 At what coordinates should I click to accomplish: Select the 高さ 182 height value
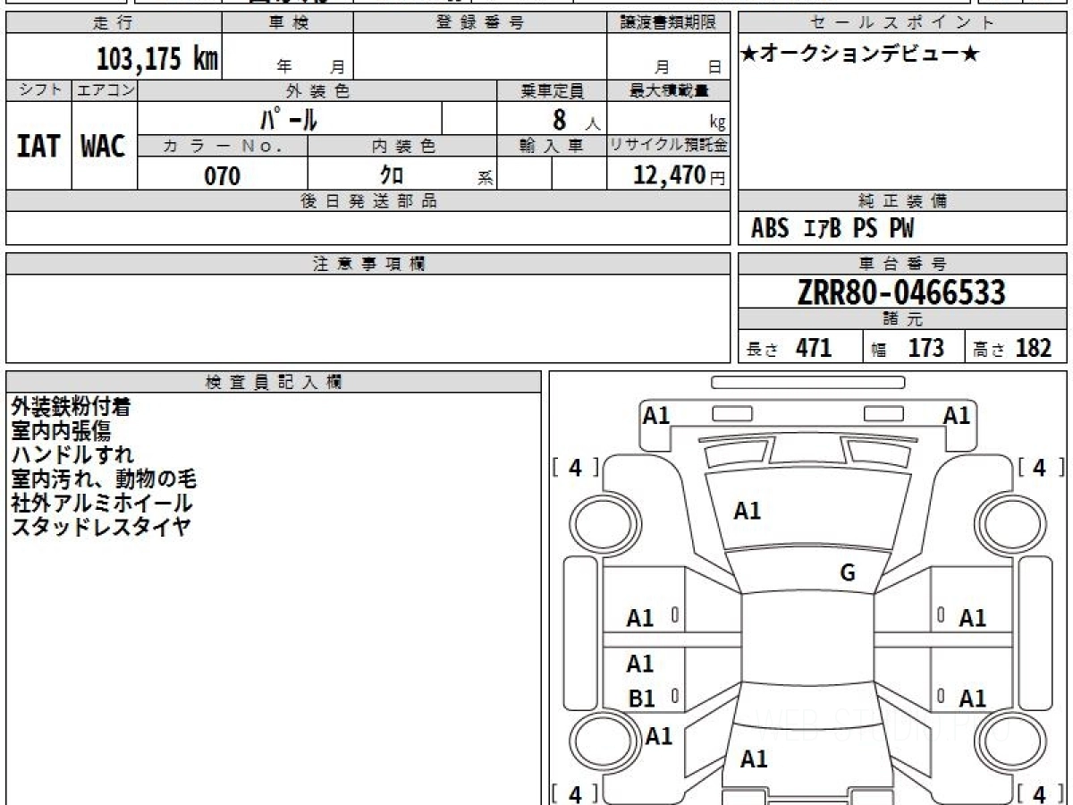1013,348
